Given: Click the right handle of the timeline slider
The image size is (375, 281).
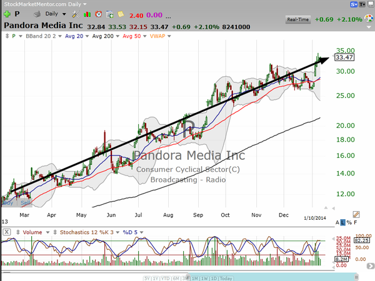Looking at the screenshot, I should [x=356, y=277].
